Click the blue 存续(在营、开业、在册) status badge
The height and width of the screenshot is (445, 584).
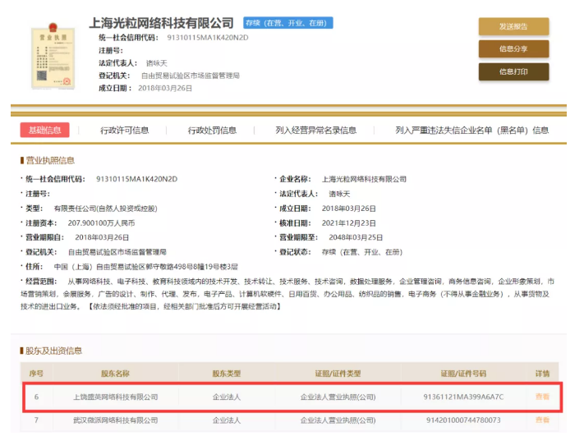click(288, 23)
